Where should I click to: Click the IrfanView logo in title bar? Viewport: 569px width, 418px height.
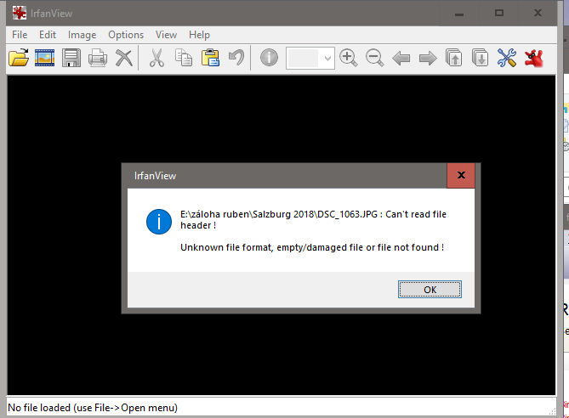click(x=20, y=13)
